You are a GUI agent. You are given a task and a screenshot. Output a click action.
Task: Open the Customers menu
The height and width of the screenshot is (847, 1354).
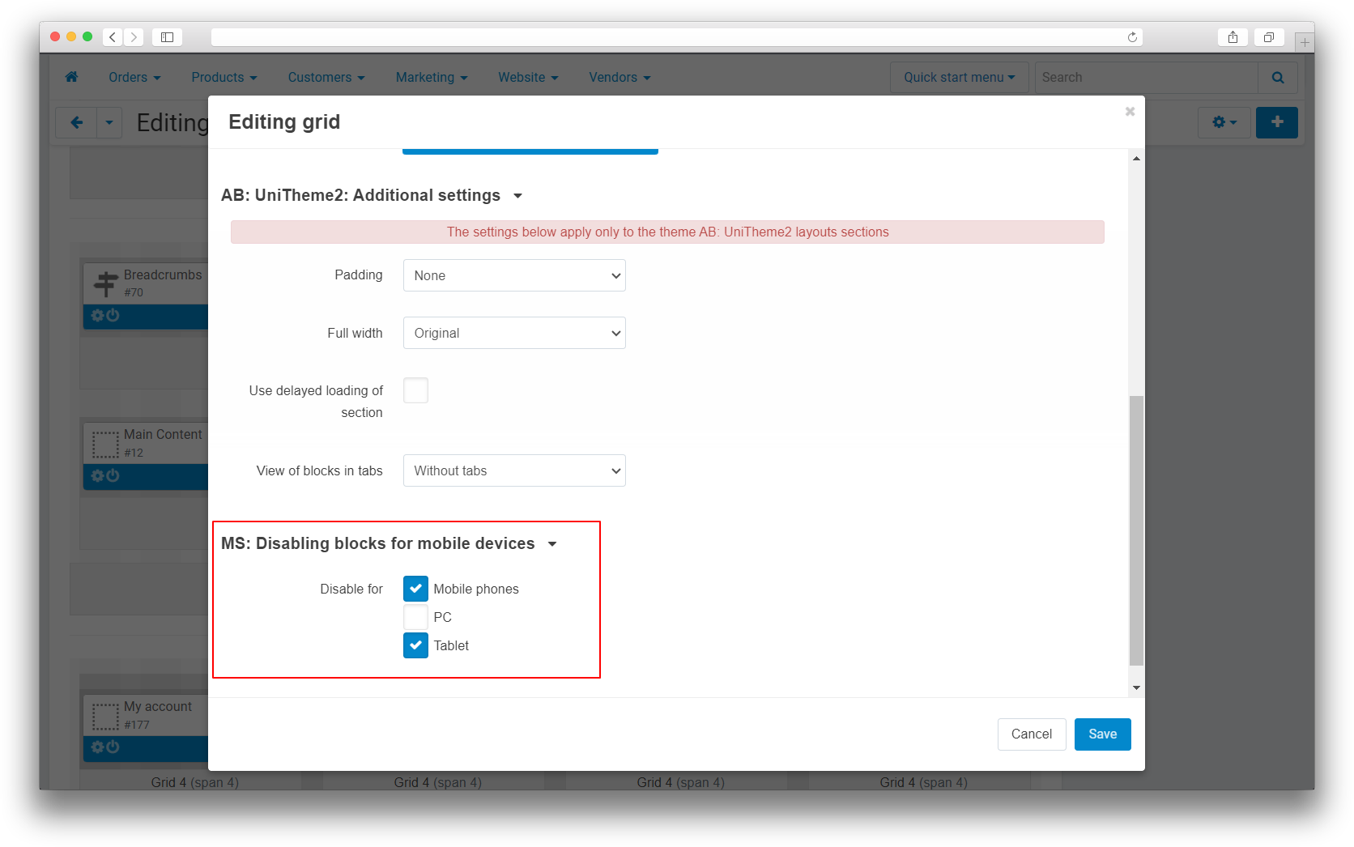coord(326,77)
